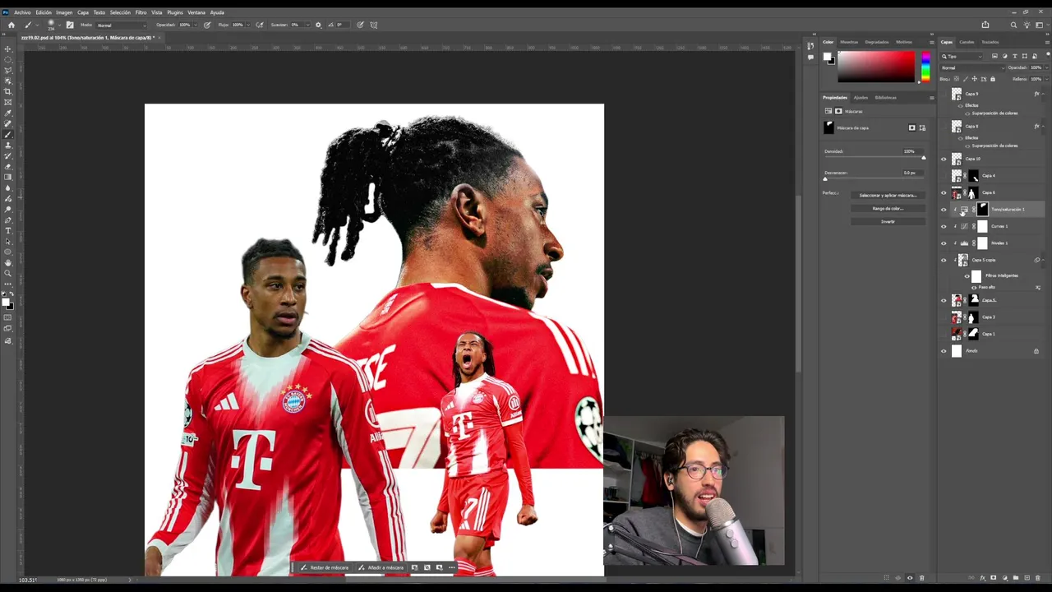Open the layer filter Tipo dropdown
The height and width of the screenshot is (592, 1052).
[x=962, y=56]
